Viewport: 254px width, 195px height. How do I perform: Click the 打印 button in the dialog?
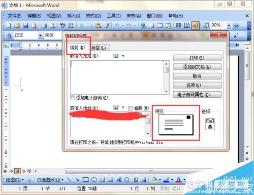pyautogui.click(x=197, y=58)
